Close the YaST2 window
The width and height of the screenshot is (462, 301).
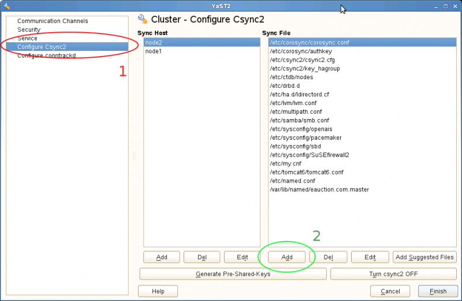(455, 6)
